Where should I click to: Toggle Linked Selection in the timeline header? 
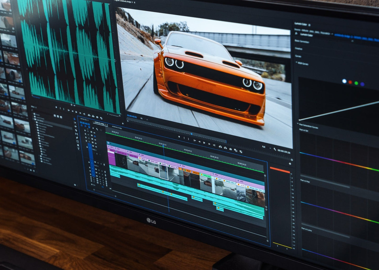89,127
